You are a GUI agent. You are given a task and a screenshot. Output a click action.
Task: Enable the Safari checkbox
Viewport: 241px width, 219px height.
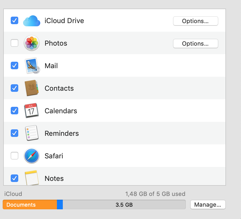pos(14,156)
